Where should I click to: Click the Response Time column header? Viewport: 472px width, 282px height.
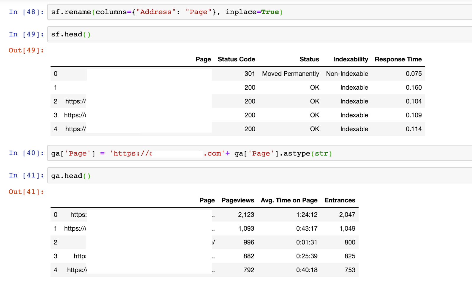pyautogui.click(x=398, y=59)
